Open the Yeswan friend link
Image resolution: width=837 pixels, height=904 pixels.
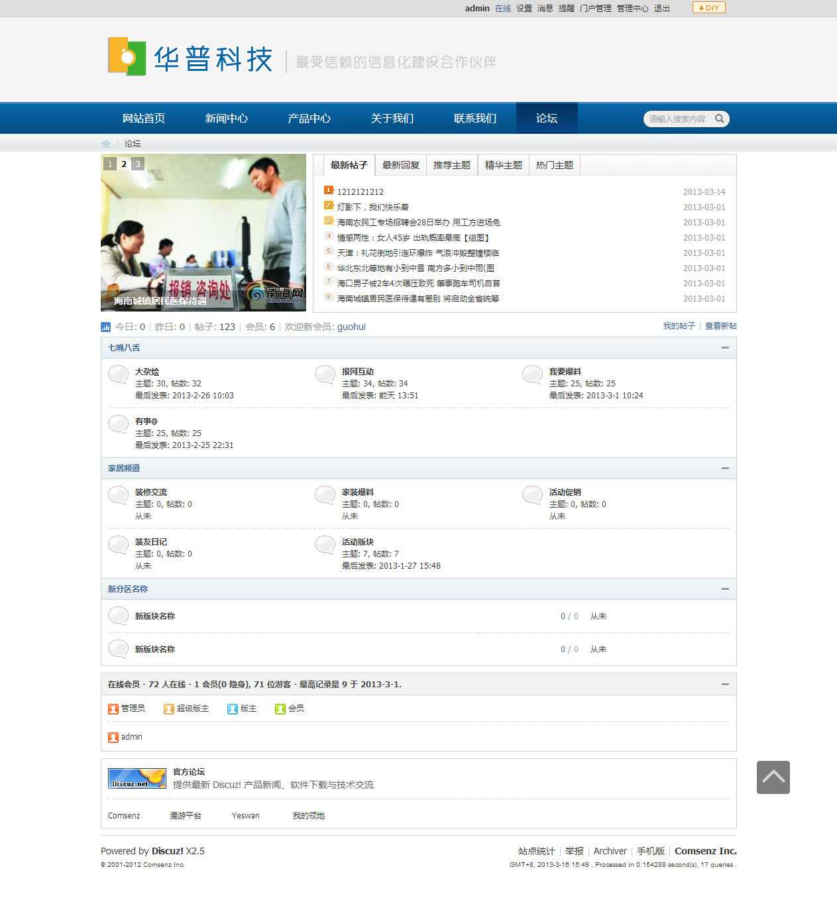click(x=246, y=816)
